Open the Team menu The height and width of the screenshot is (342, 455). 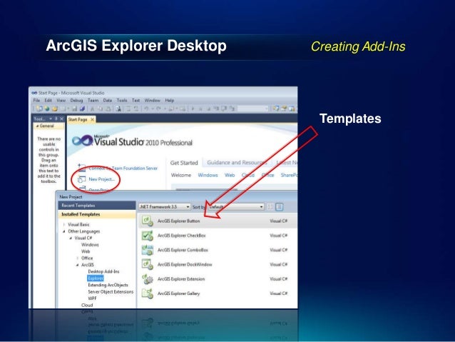93,100
